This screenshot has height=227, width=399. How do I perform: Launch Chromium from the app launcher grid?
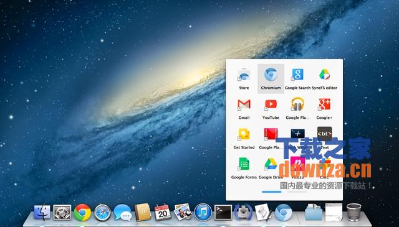tap(271, 79)
